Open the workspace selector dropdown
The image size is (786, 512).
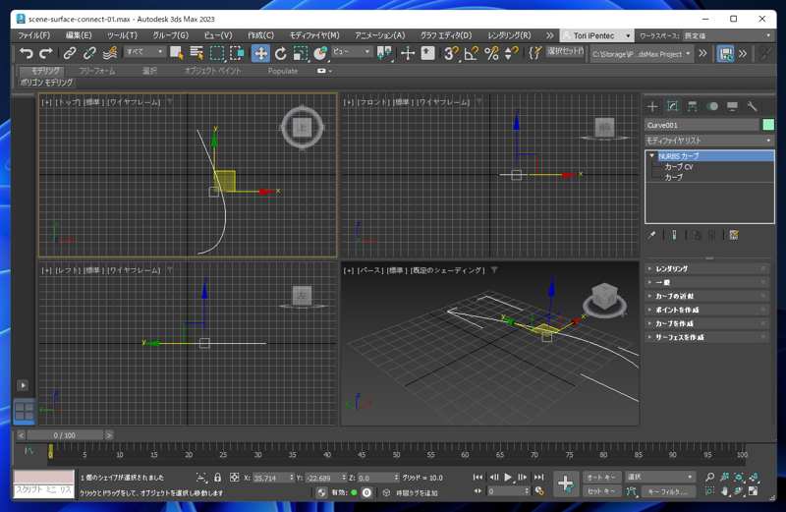(x=728, y=35)
